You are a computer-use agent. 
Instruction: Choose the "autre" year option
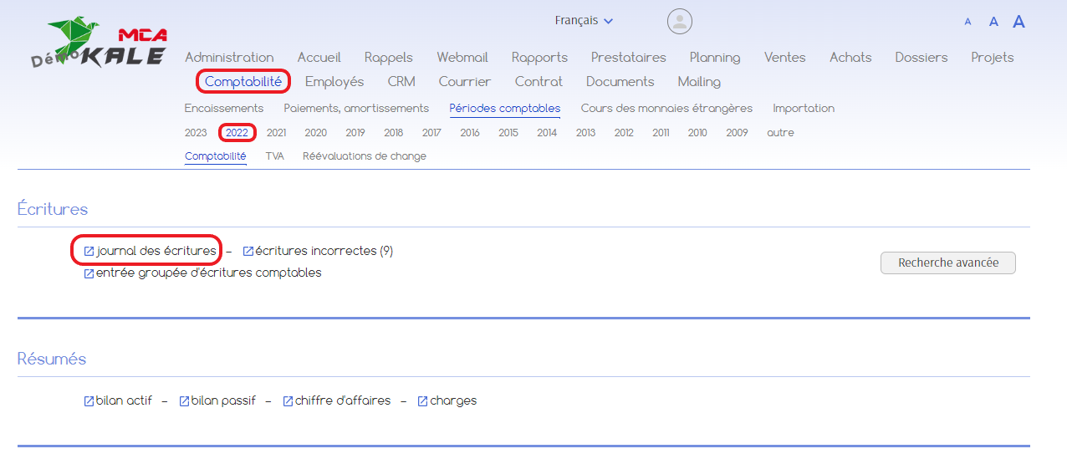coord(780,133)
